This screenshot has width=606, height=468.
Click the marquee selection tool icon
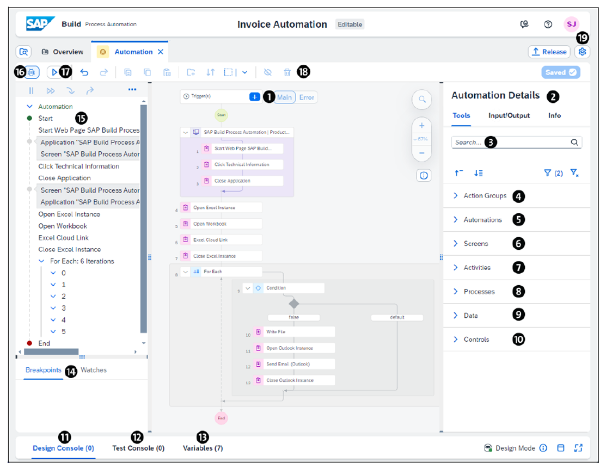click(229, 72)
